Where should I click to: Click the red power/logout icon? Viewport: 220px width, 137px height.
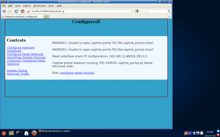click(x=218, y=135)
